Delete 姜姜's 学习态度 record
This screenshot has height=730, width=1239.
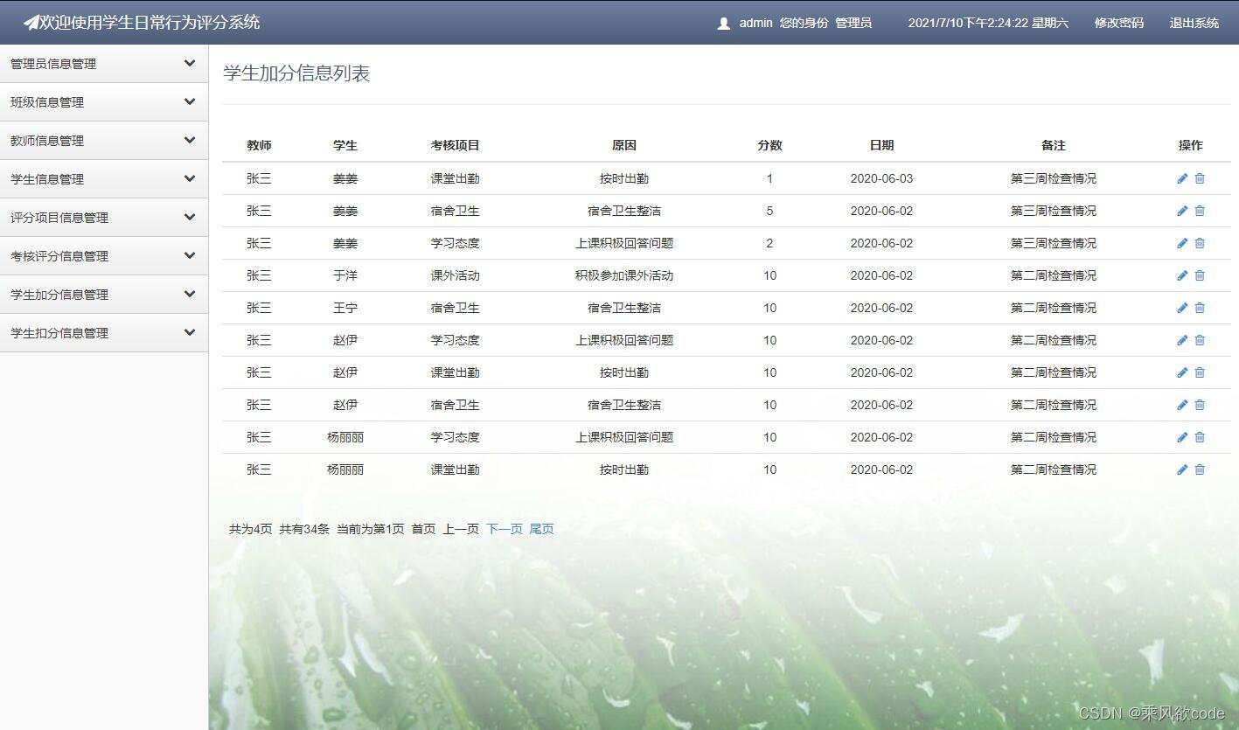click(x=1199, y=243)
